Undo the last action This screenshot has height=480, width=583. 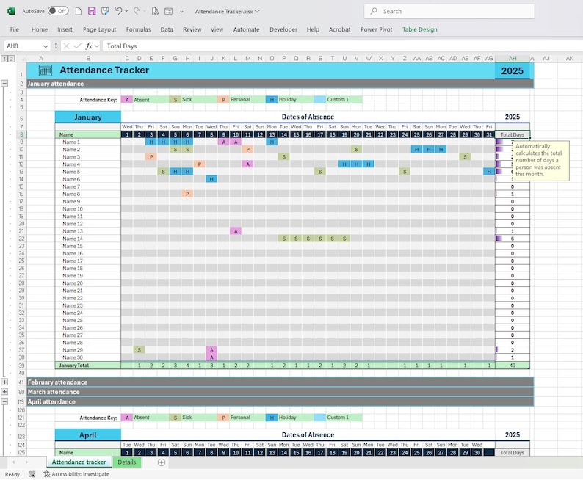click(x=119, y=11)
